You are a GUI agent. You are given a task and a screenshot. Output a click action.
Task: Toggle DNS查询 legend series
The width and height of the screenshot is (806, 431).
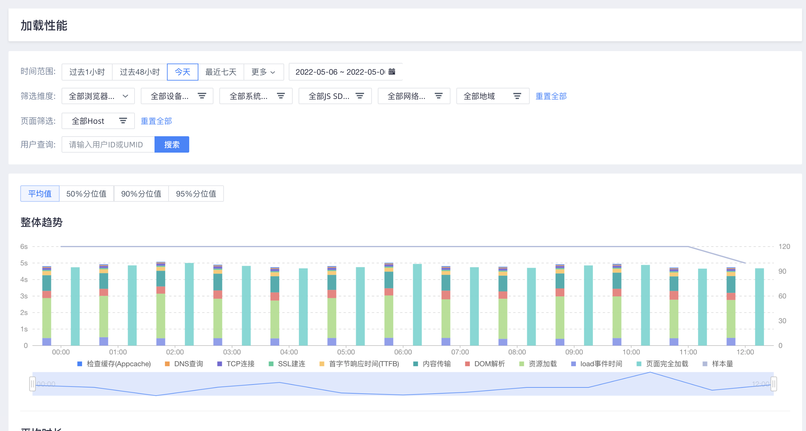(x=184, y=364)
